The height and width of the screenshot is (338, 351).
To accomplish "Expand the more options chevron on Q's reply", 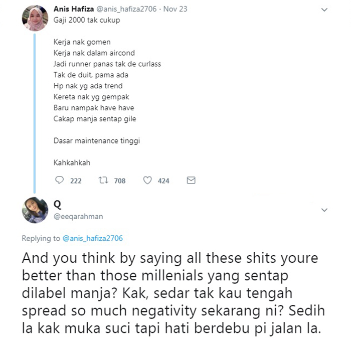I will pyautogui.click(x=324, y=210).
